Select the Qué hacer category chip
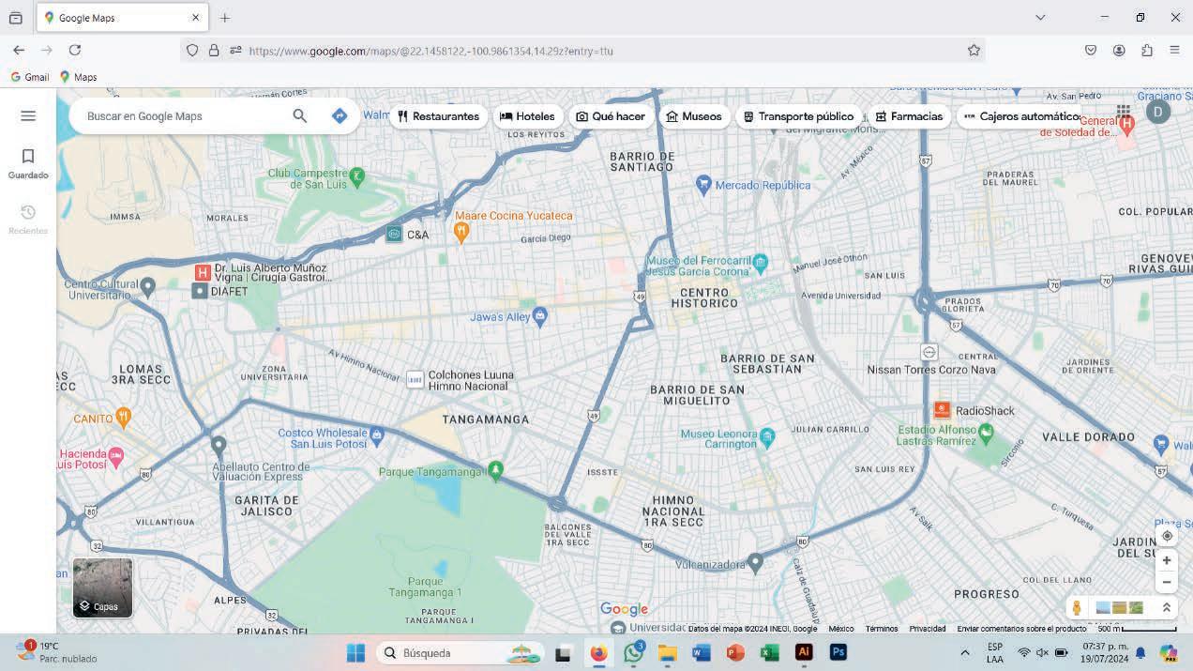The height and width of the screenshot is (671, 1193). point(611,116)
